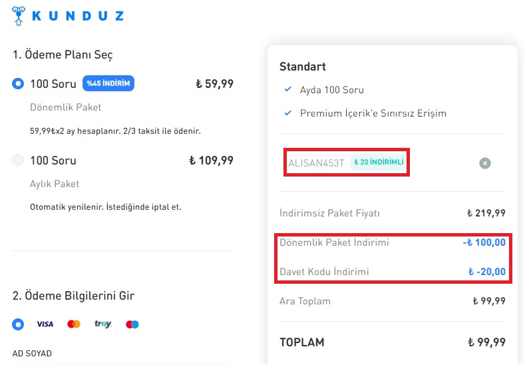Click the ₺ 59,99 Dönemlik price
Image resolution: width=525 pixels, height=377 pixels.
[214, 84]
